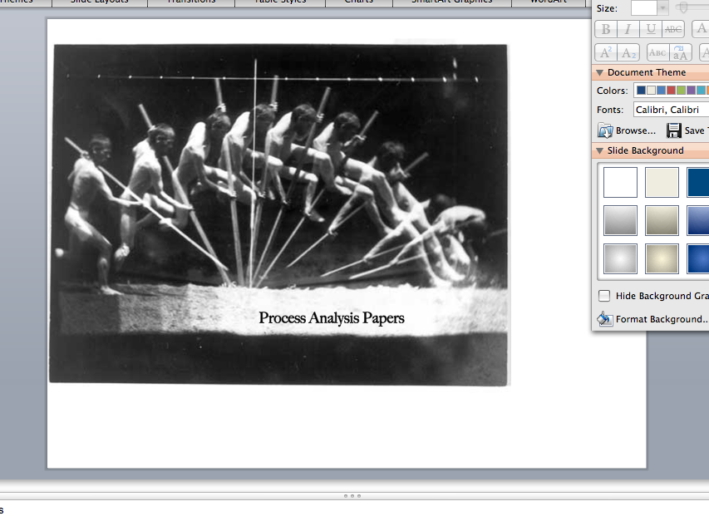
Task: Open the theme Colors dropdown
Action: [671, 91]
